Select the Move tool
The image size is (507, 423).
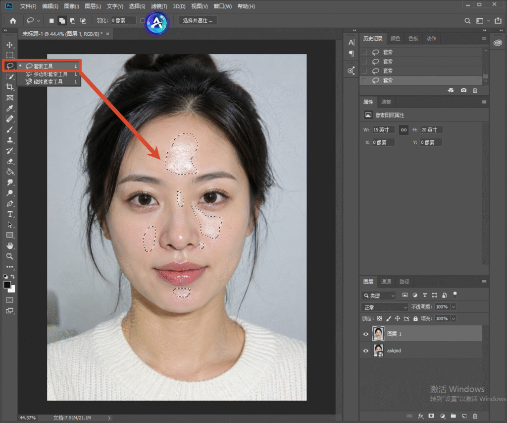click(10, 45)
